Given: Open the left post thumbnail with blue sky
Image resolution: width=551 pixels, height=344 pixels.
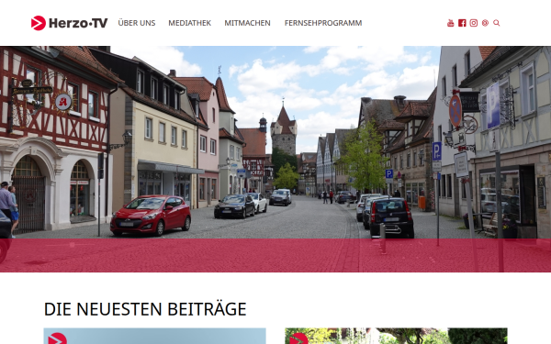Looking at the screenshot, I should (x=154, y=336).
